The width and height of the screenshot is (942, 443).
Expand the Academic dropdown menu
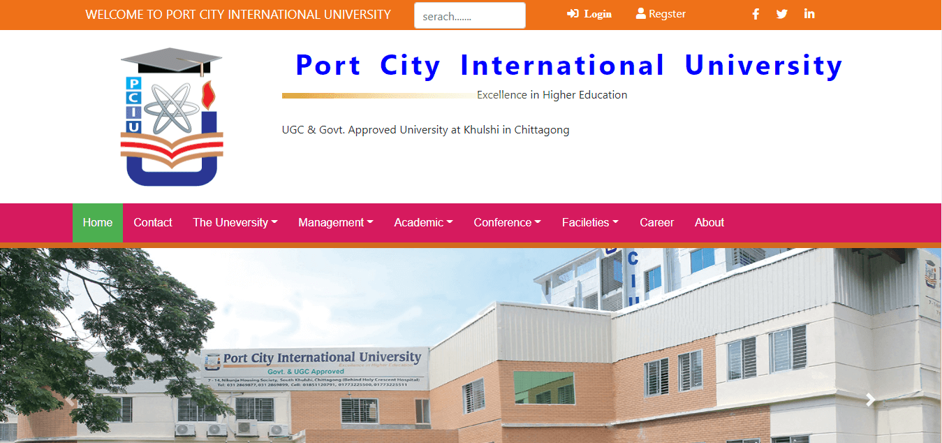pyautogui.click(x=423, y=223)
